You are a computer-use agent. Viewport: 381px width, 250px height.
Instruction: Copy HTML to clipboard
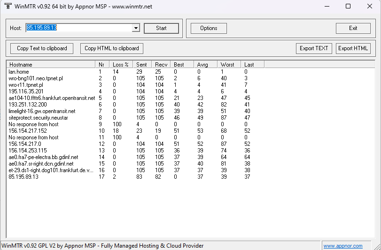112,48
